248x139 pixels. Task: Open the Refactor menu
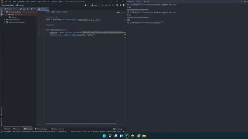click(33, 2)
